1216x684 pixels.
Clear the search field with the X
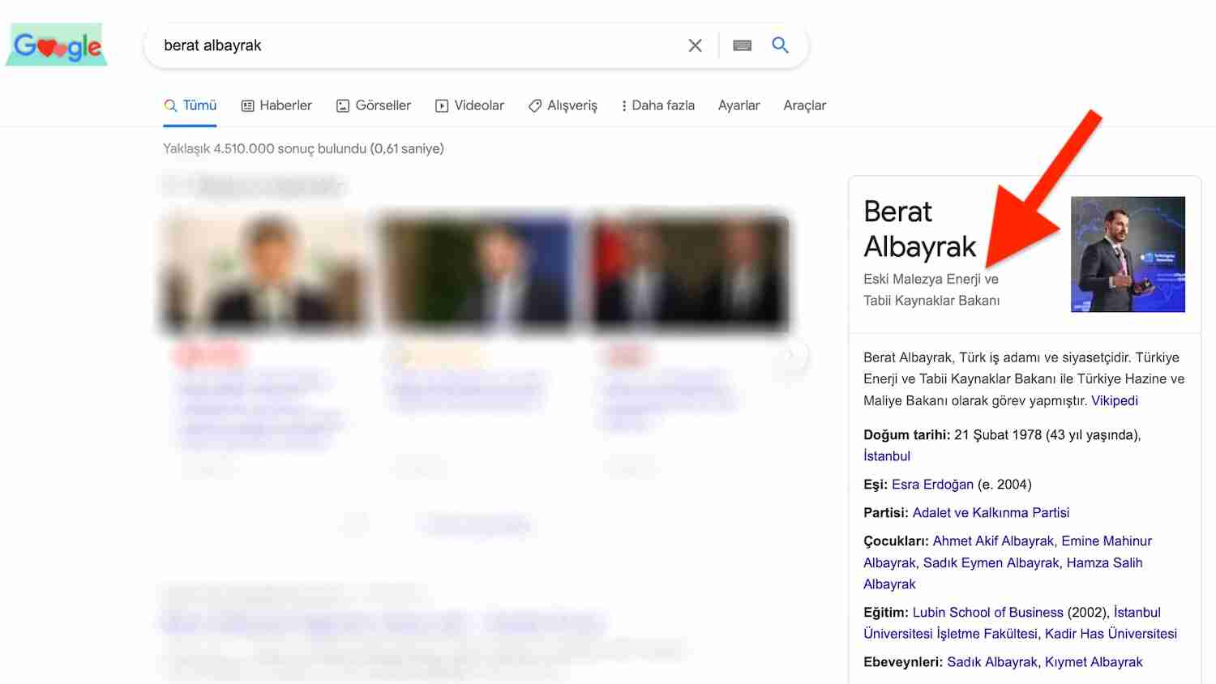[695, 45]
